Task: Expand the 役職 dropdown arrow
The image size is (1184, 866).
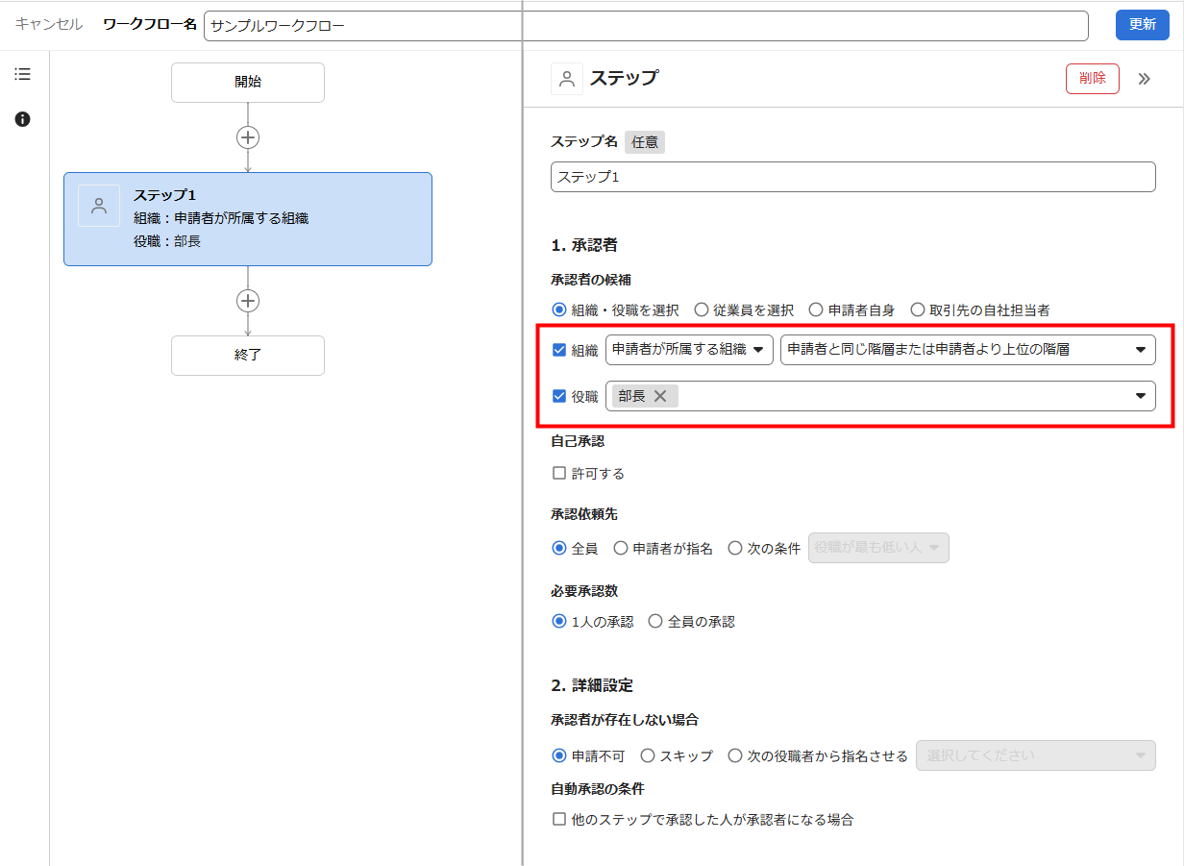Action: tap(1141, 396)
